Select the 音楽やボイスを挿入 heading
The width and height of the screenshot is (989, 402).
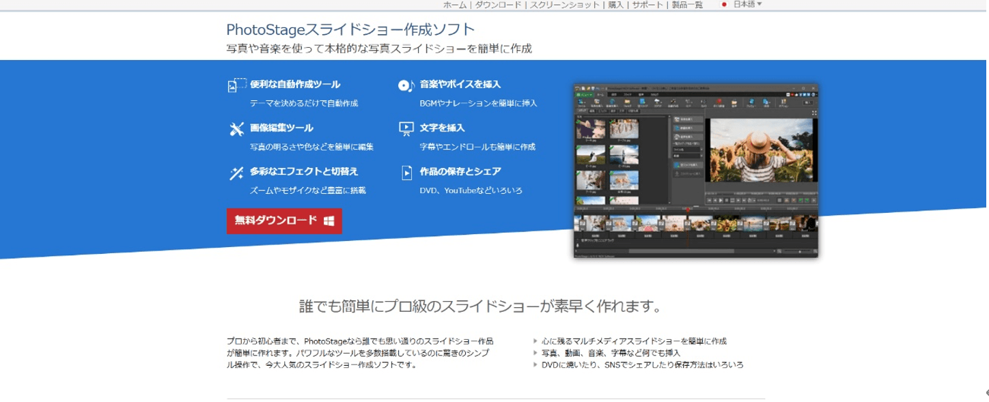tap(460, 85)
